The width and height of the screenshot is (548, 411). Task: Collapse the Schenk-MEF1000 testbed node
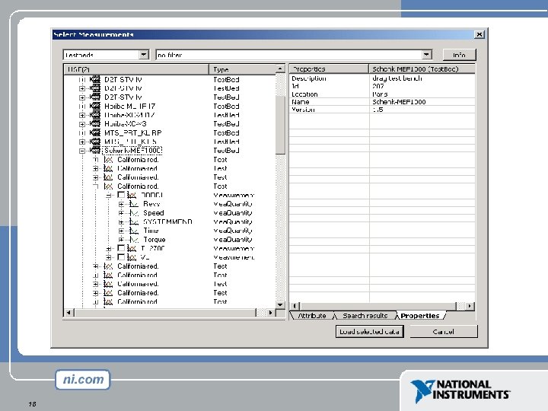[x=81, y=151]
